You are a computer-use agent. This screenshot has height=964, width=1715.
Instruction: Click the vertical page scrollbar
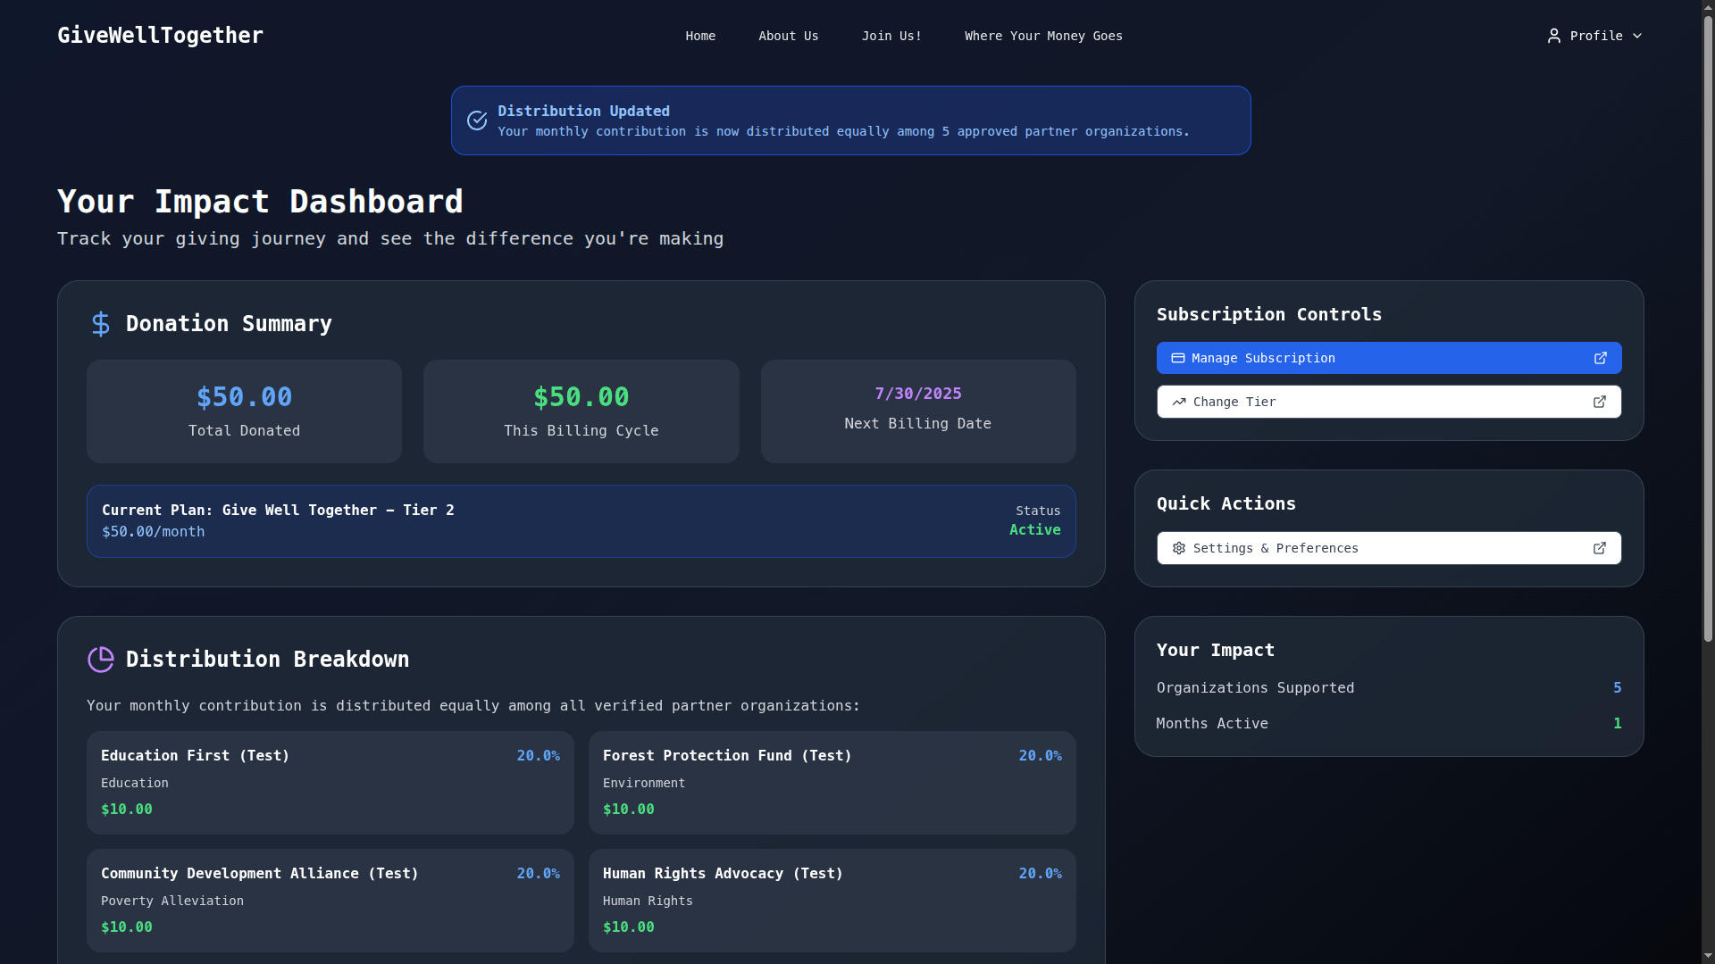(1708, 330)
